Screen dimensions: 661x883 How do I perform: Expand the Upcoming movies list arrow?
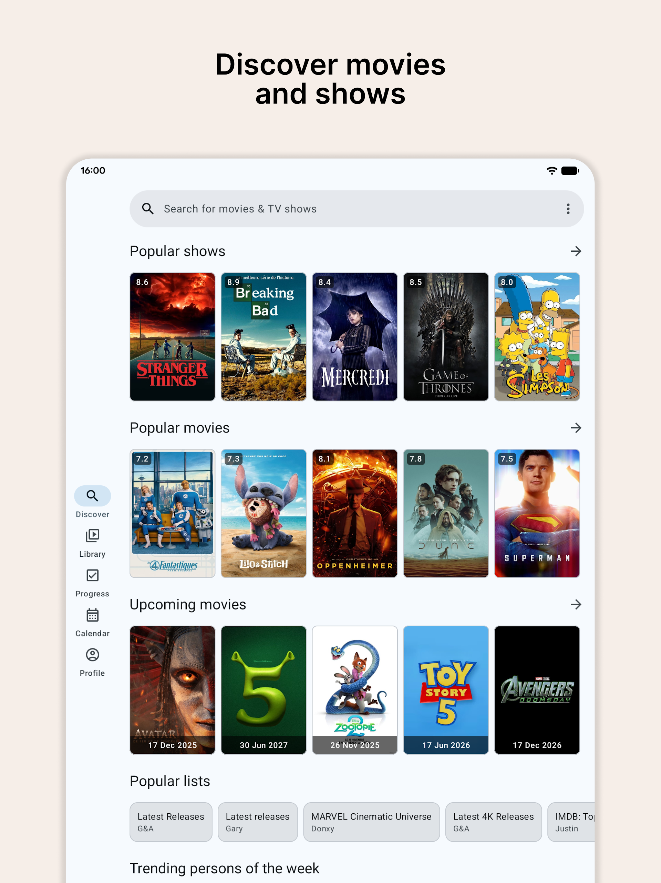[x=575, y=604]
